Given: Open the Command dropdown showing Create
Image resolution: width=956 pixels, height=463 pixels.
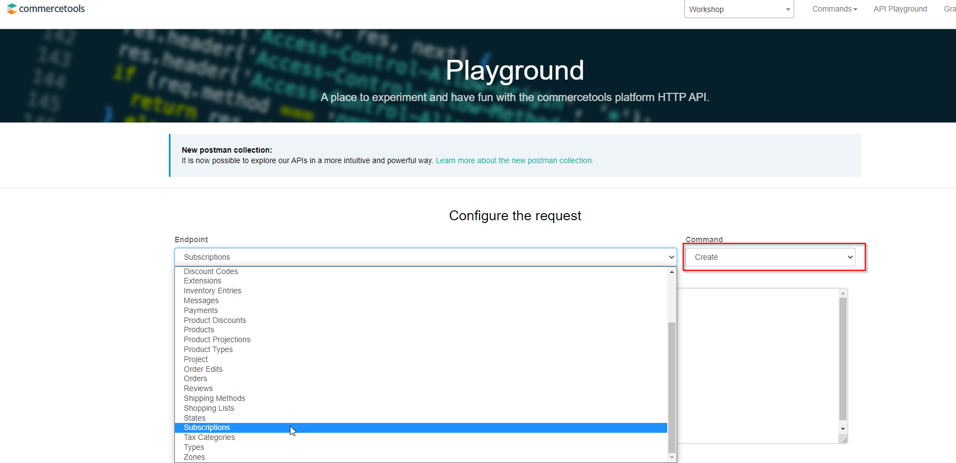Looking at the screenshot, I should [770, 257].
